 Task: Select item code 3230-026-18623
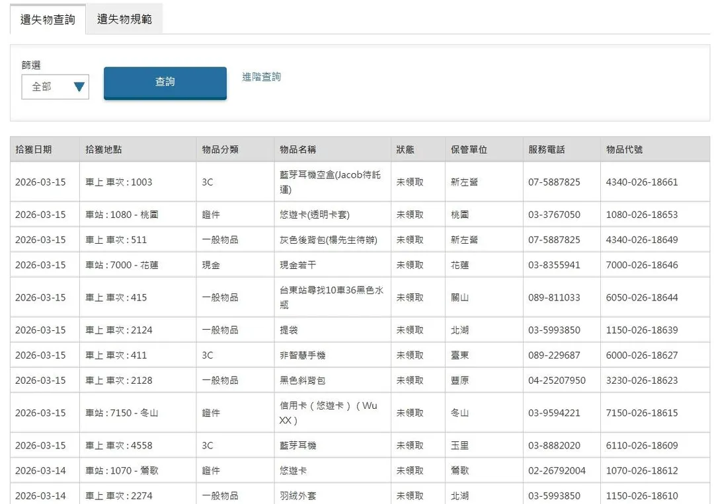click(641, 380)
